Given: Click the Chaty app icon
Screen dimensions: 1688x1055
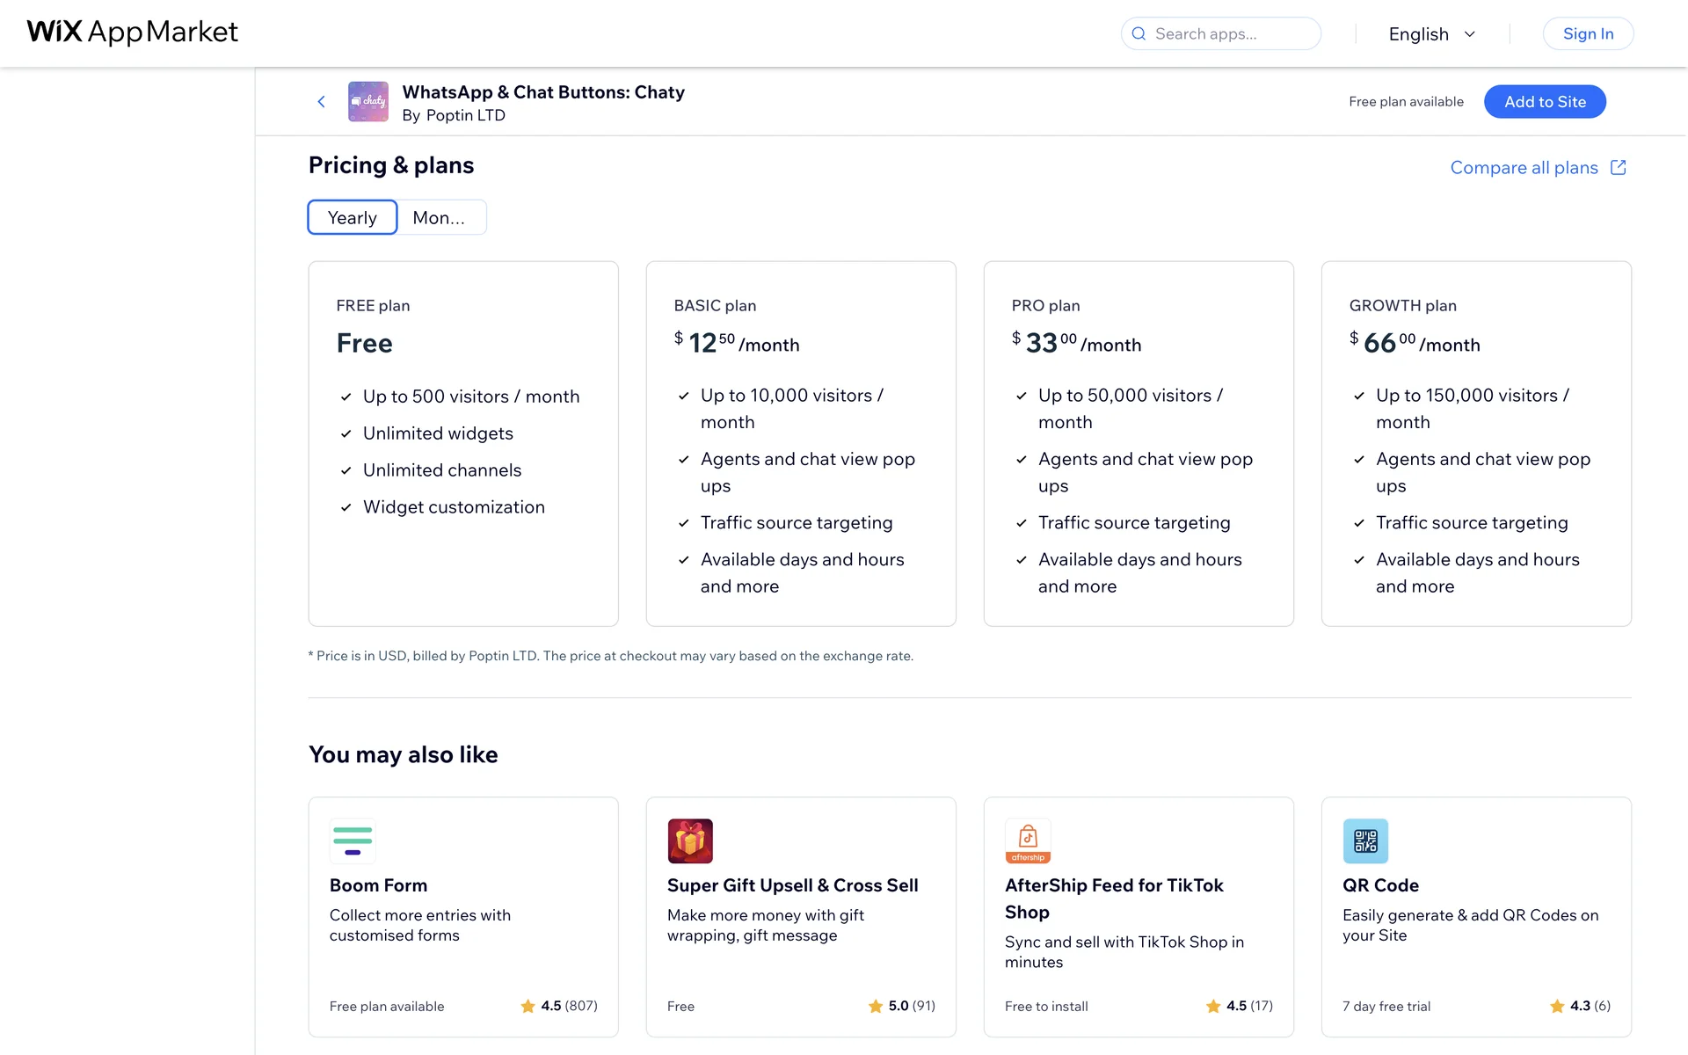Looking at the screenshot, I should (x=368, y=102).
